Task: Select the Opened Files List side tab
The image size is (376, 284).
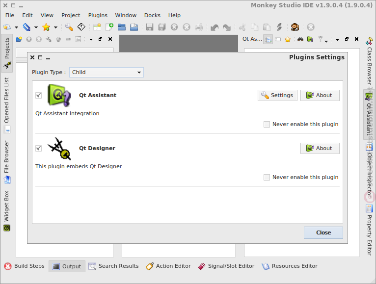Action: [7, 105]
